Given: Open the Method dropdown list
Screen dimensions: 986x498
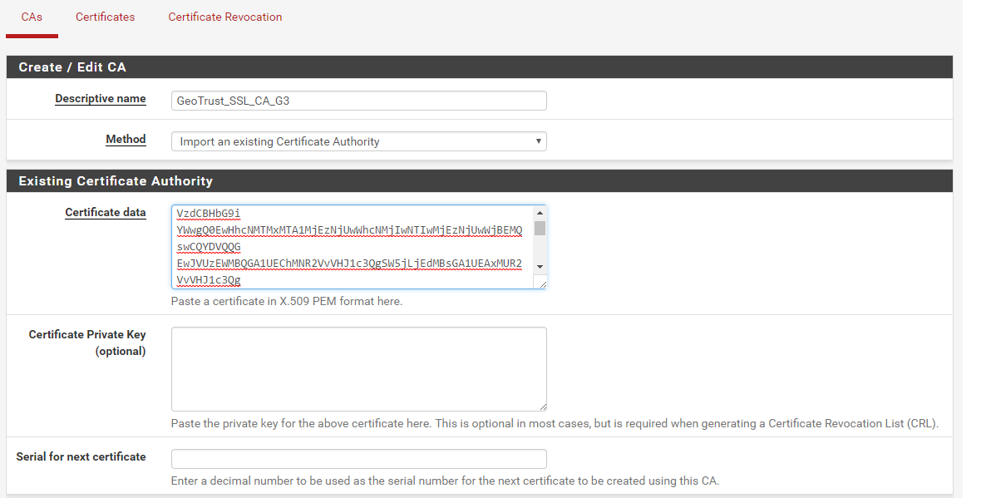Looking at the screenshot, I should coord(358,141).
